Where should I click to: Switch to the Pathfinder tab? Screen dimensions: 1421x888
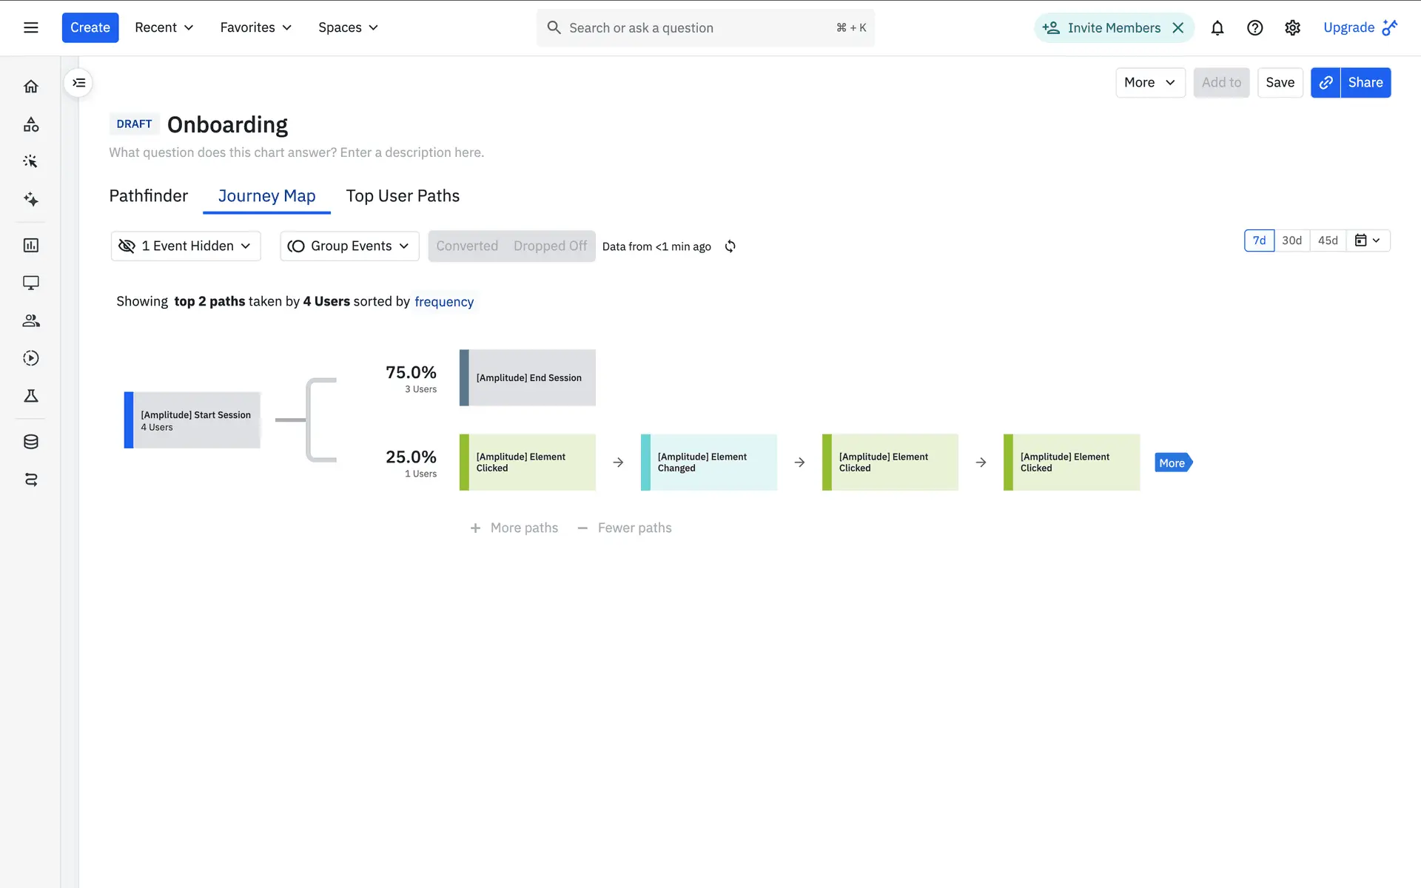pyautogui.click(x=148, y=196)
